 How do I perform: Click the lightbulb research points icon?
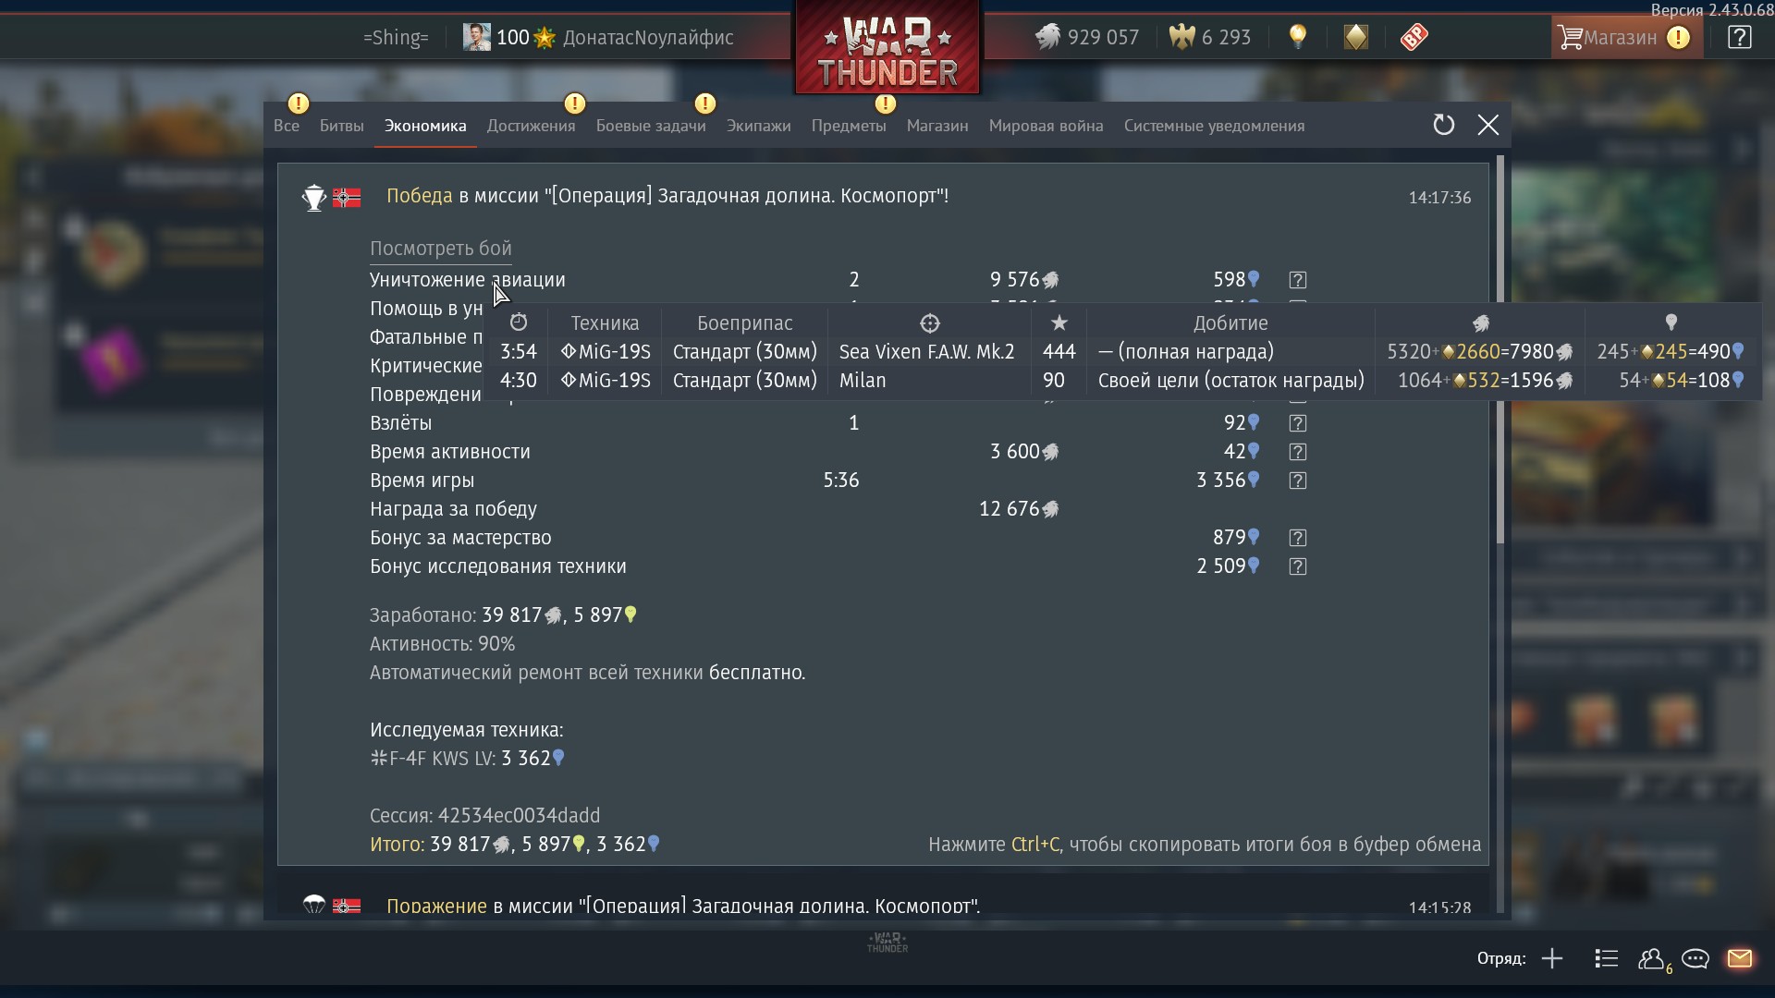[1298, 37]
